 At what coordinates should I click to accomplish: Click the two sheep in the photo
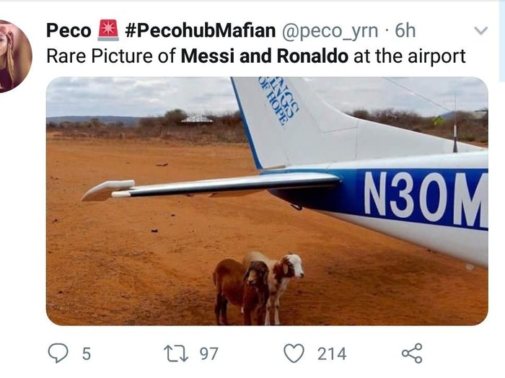pyautogui.click(x=258, y=288)
